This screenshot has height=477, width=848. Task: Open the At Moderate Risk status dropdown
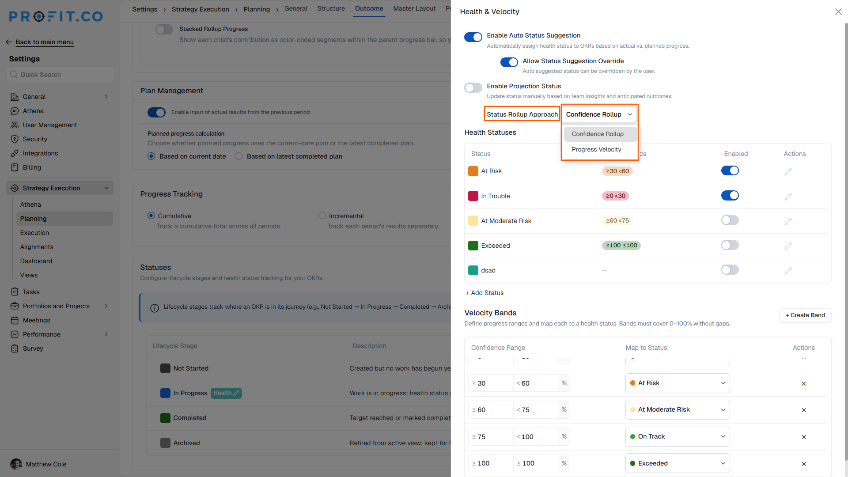(x=678, y=409)
